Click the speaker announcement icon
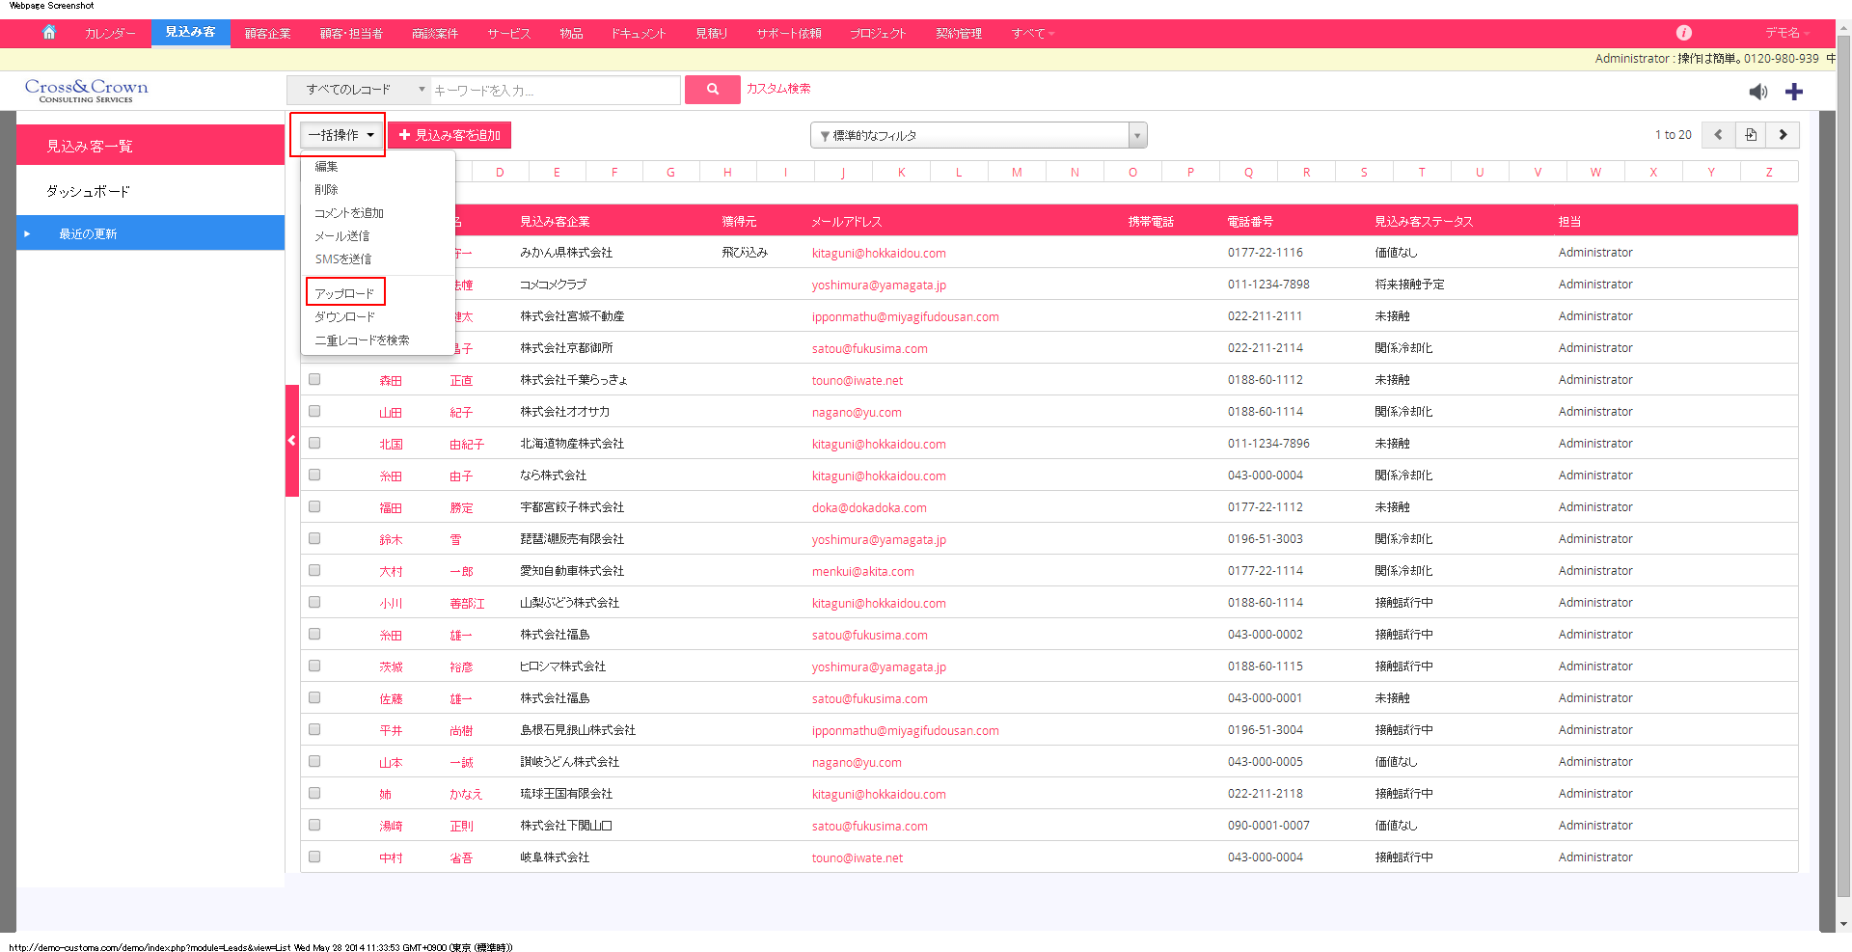This screenshot has height=952, width=1852. click(1757, 92)
